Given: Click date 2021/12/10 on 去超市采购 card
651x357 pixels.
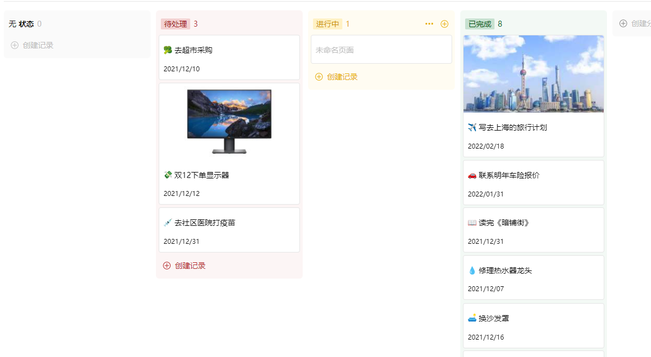Looking at the screenshot, I should (181, 69).
